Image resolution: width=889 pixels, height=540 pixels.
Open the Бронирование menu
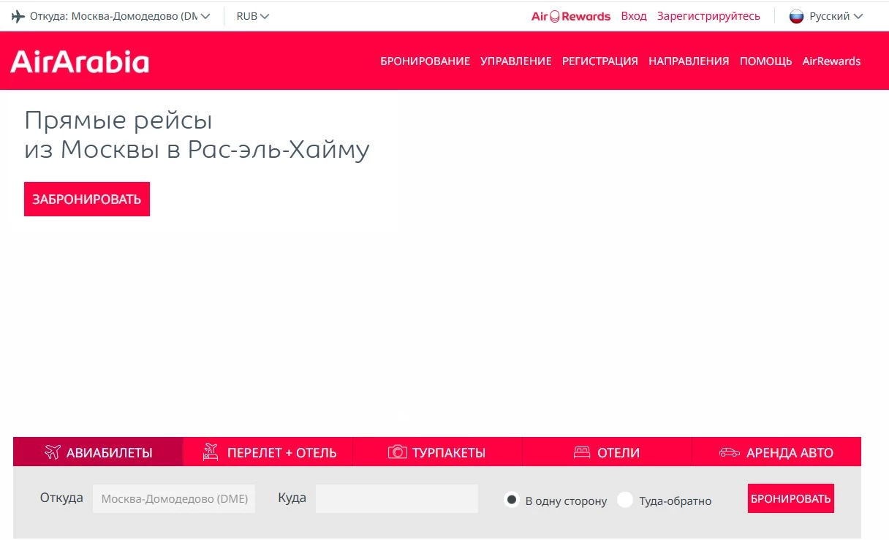425,61
